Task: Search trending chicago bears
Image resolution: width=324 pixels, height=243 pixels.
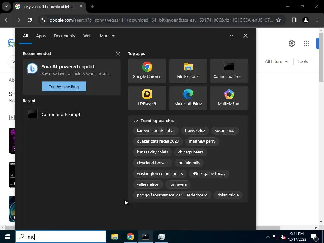Action: [190, 152]
